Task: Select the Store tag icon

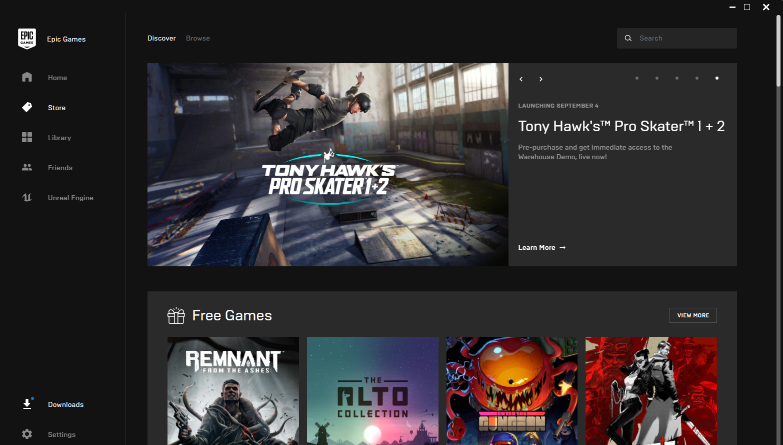Action: tap(27, 107)
